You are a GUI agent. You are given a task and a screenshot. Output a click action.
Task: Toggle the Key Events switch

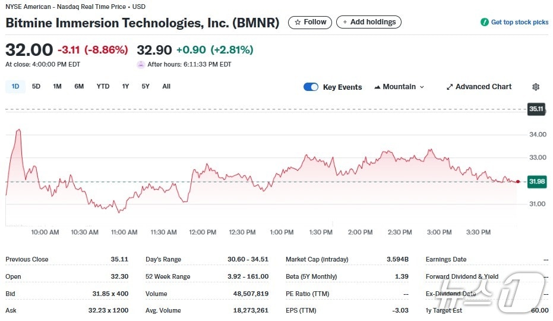click(311, 87)
